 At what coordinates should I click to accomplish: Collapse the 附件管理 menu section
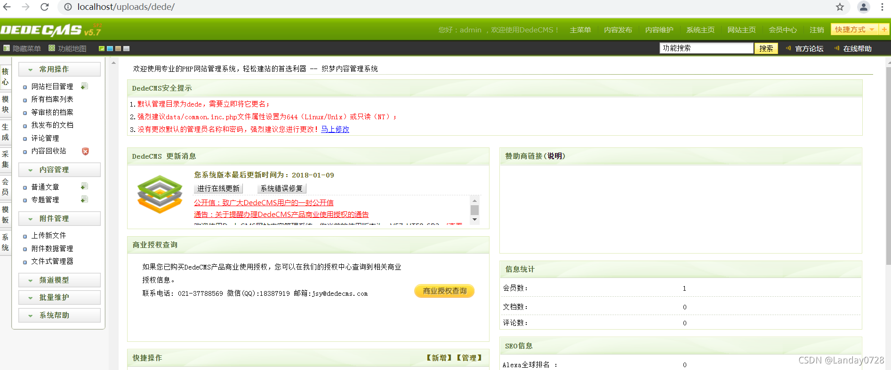59,218
